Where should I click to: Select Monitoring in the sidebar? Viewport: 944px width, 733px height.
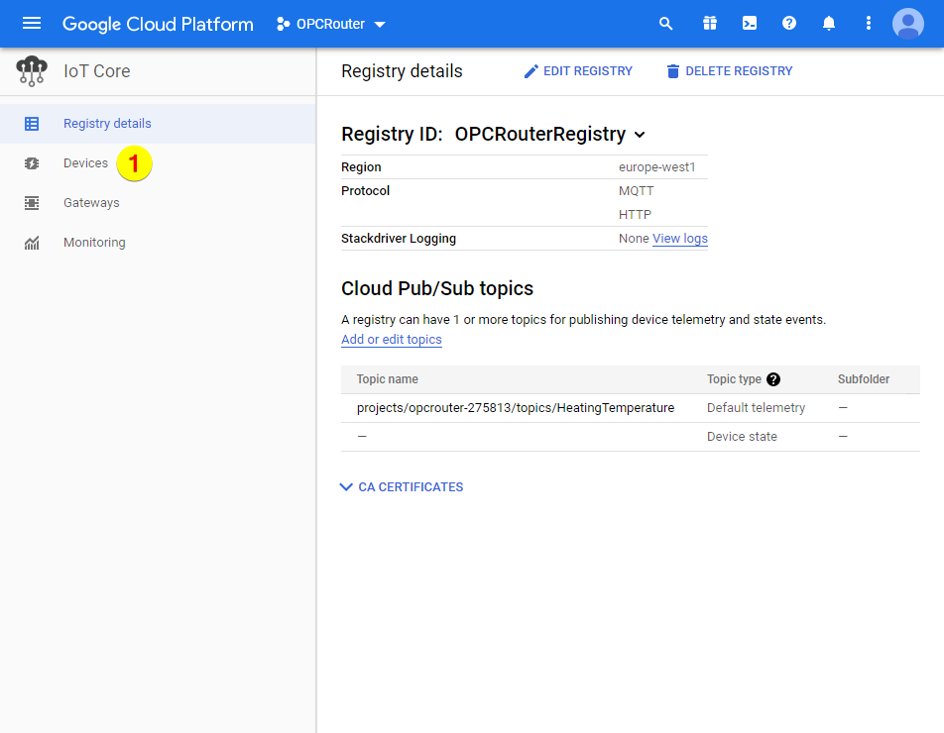coord(94,243)
